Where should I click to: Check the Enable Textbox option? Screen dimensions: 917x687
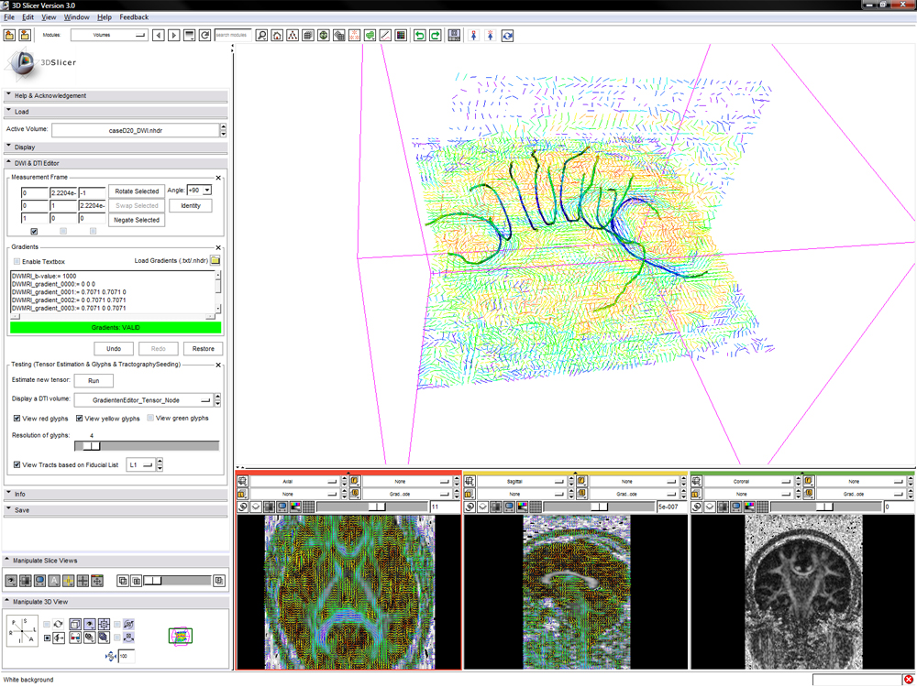(17, 262)
